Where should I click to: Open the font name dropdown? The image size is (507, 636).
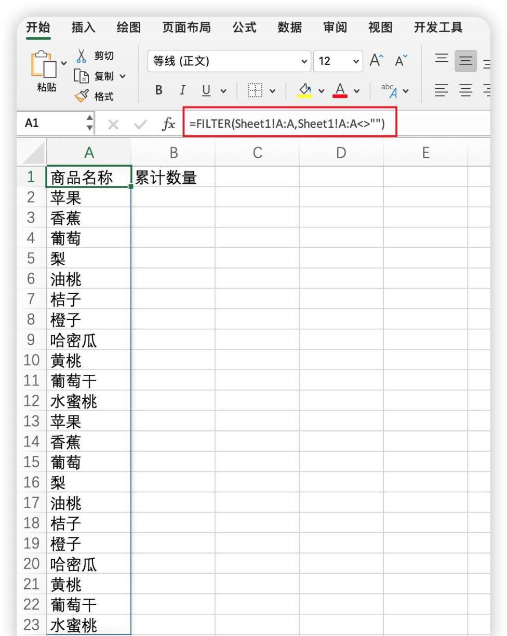tap(304, 61)
